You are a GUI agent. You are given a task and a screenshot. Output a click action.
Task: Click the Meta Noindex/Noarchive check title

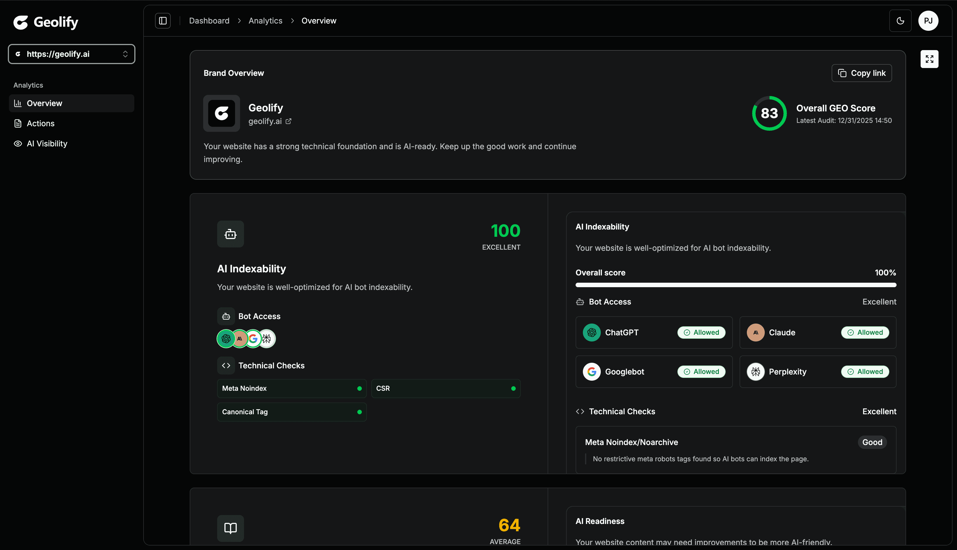click(632, 442)
